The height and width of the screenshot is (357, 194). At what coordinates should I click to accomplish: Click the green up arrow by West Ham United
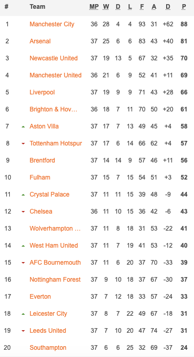point(23,246)
